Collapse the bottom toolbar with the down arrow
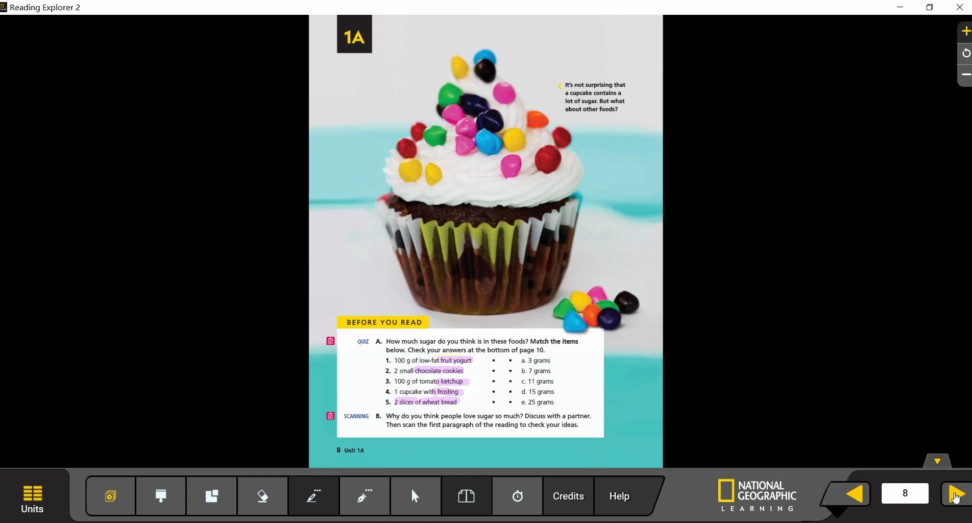 click(937, 461)
